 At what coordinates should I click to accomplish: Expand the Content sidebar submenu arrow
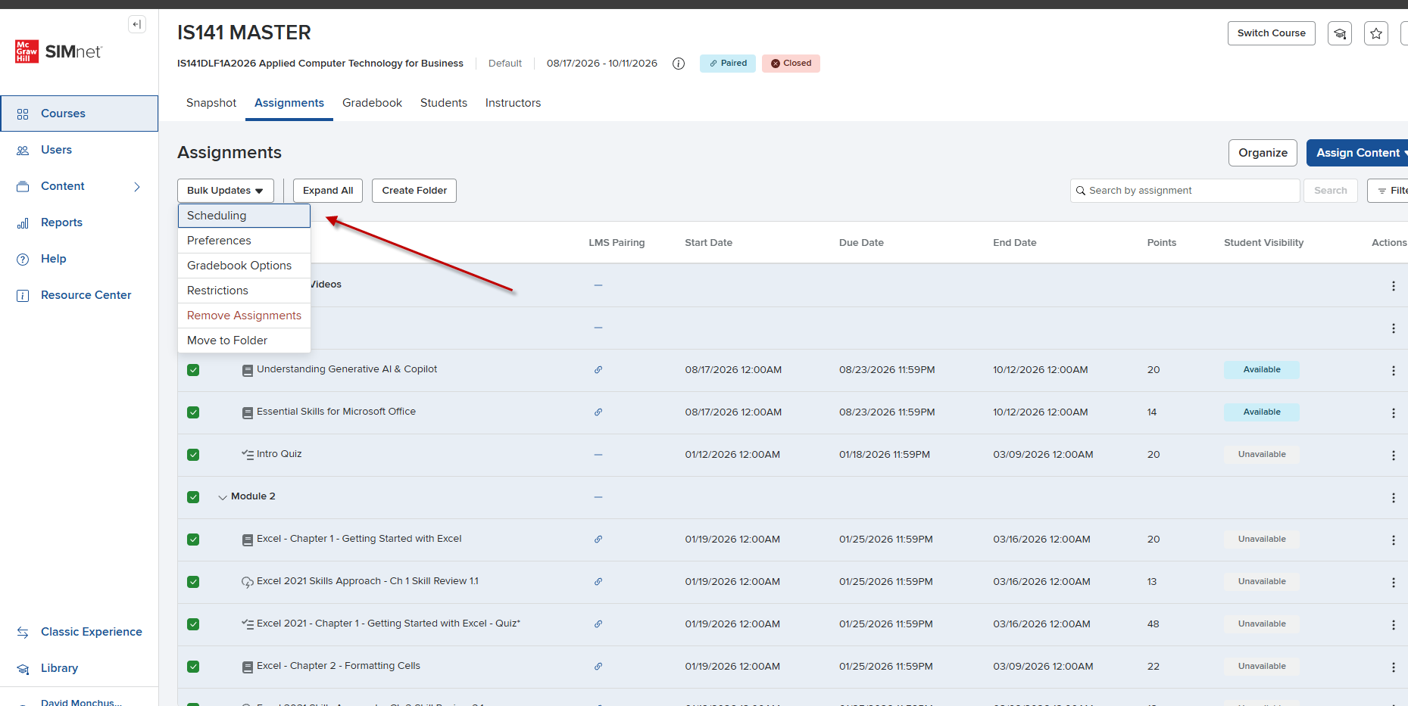pos(137,187)
